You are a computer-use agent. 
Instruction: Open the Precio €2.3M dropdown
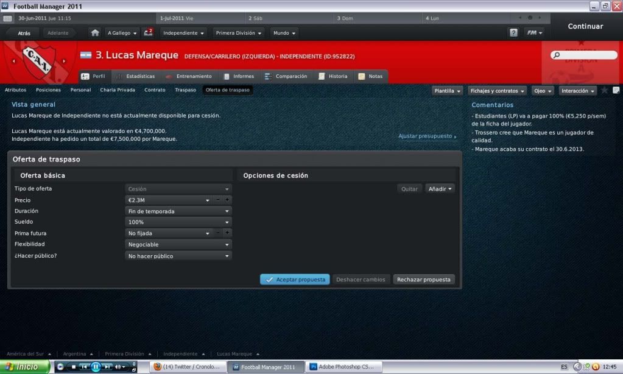pyautogui.click(x=169, y=200)
